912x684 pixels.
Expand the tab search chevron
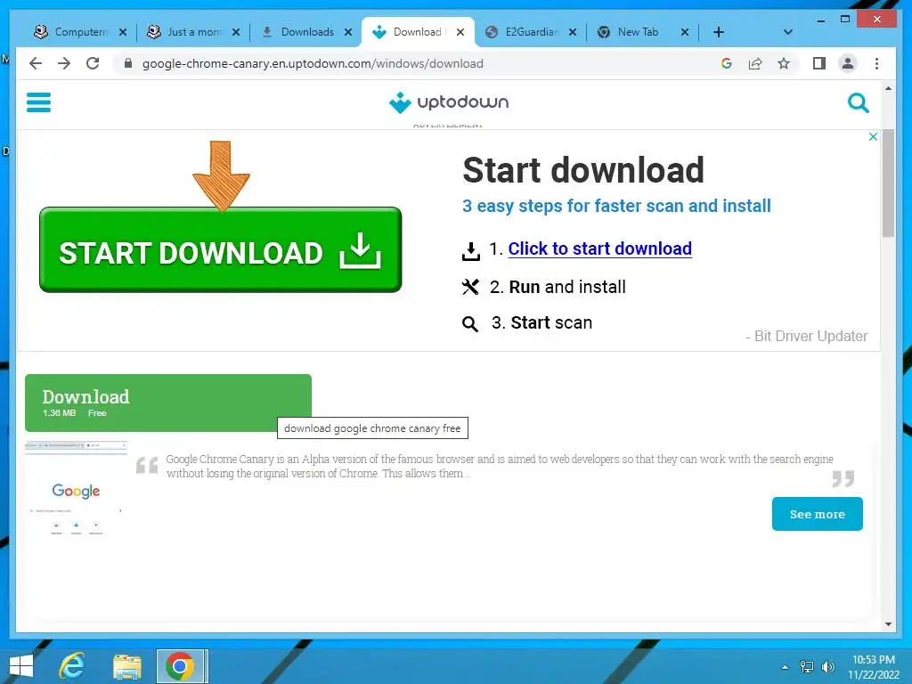(788, 32)
